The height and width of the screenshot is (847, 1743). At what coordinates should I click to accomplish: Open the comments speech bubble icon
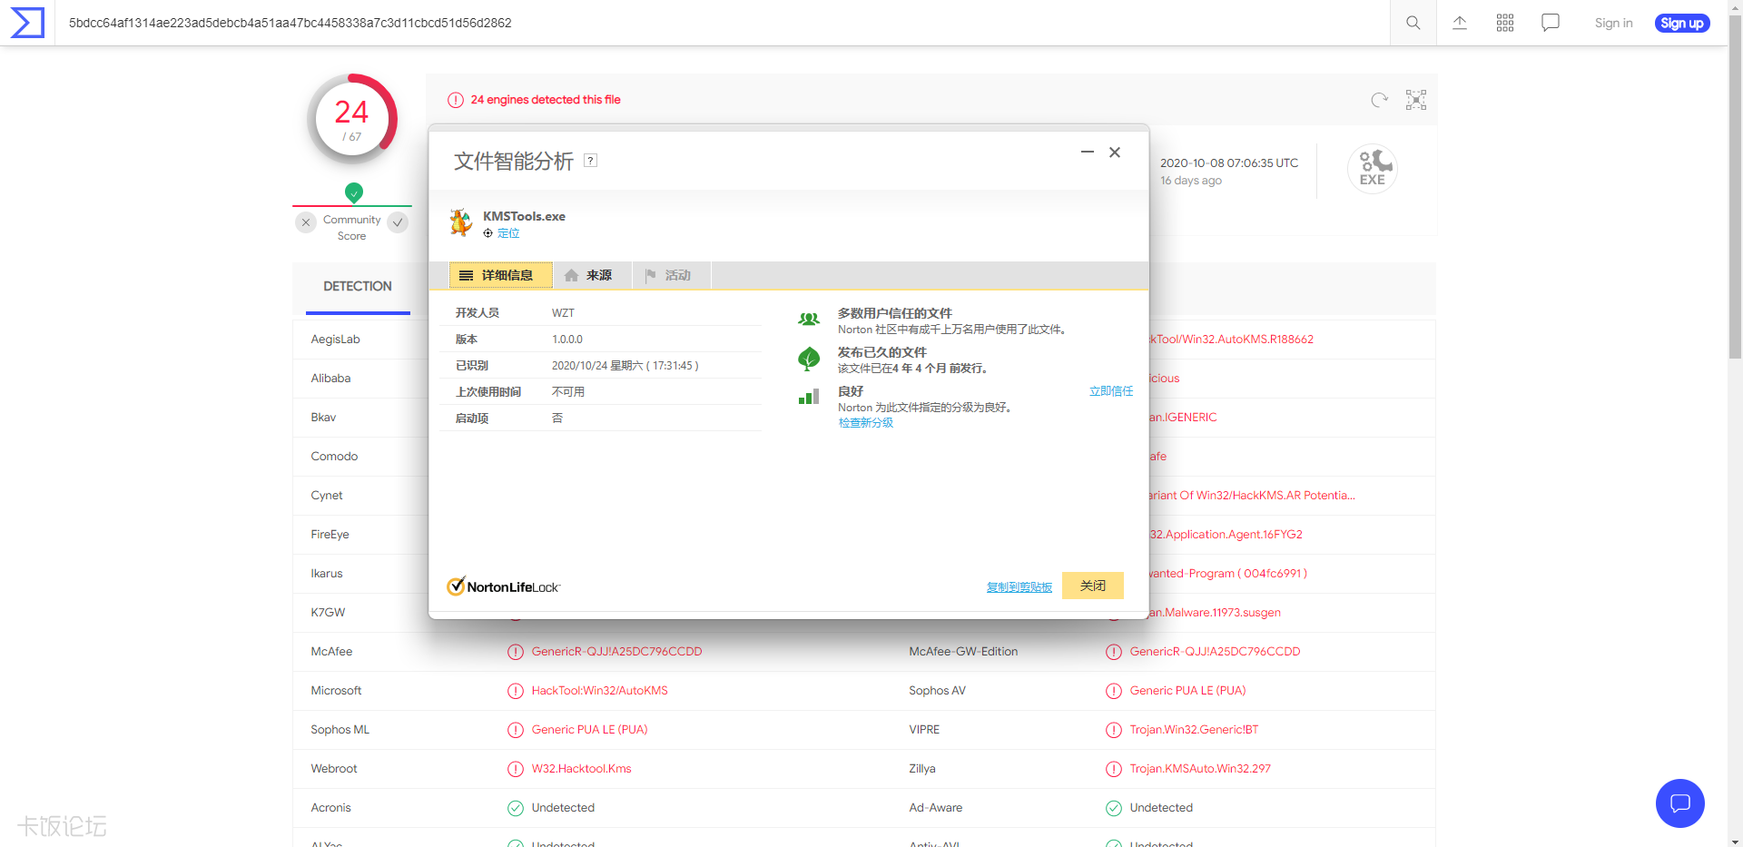1550,23
